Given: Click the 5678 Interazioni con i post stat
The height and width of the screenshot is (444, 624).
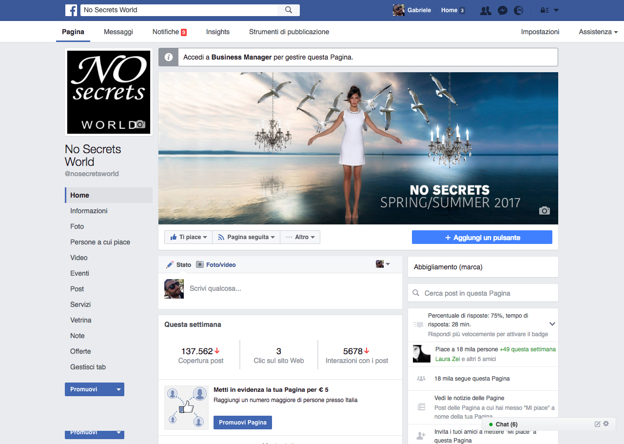Looking at the screenshot, I should [x=357, y=355].
